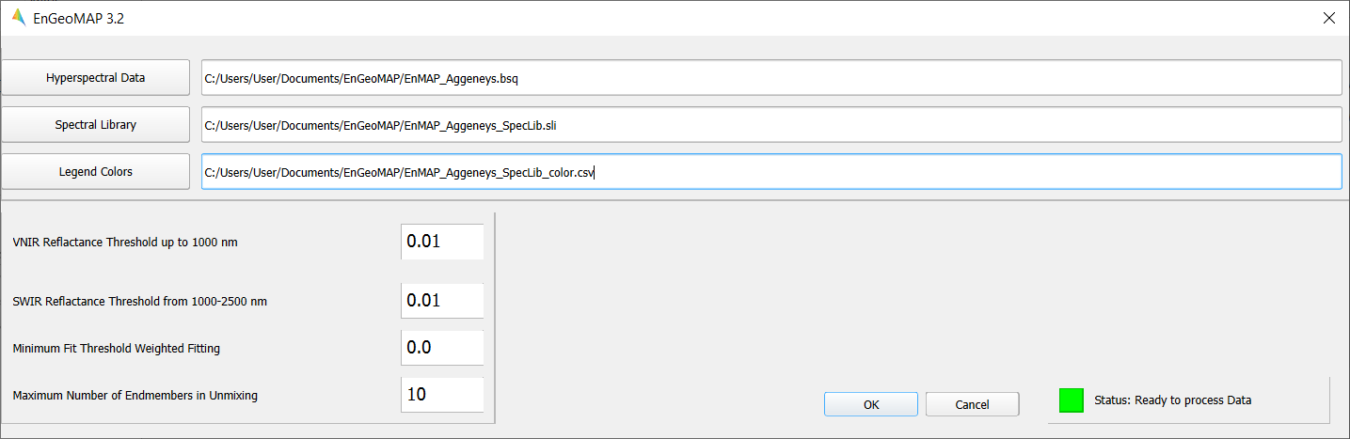
Task: Choose a file via Spectral Library button
Action: tap(95, 125)
